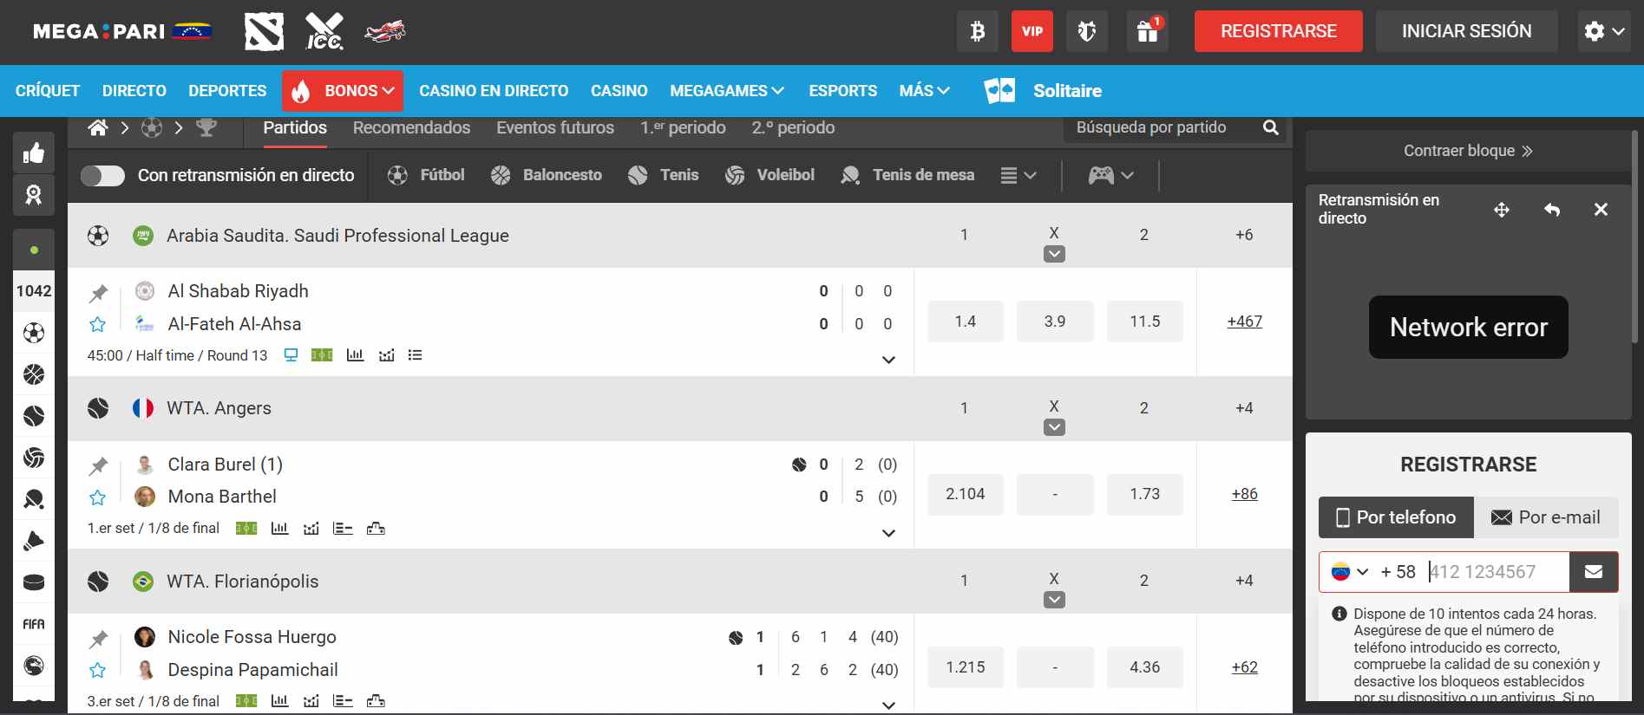Move the live broadcast block with arrows icon
This screenshot has width=1644, height=715.
pos(1502,210)
